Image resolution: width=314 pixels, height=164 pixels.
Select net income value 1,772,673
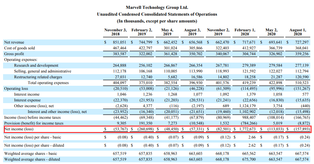(247, 129)
